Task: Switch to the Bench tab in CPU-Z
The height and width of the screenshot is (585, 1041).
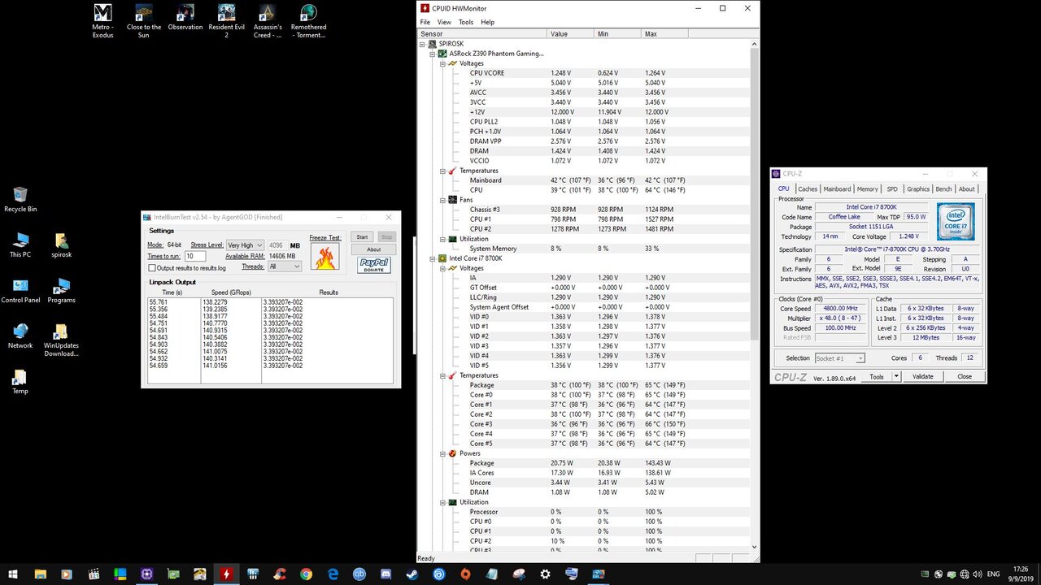Action: [x=943, y=188]
